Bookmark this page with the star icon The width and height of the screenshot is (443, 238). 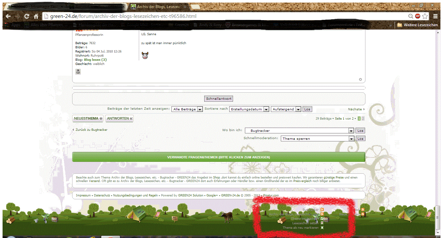(425, 16)
